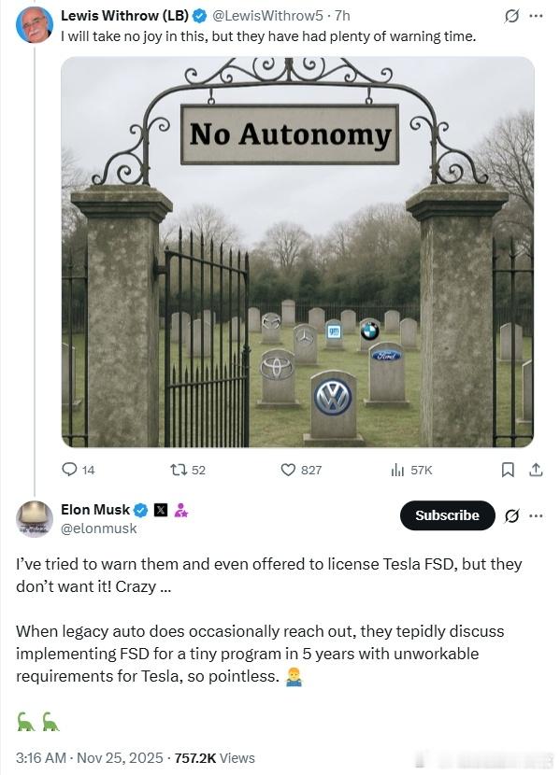Image resolution: width=560 pixels, height=775 pixels.
Task: Like the tweet with 827 likes
Action: click(x=288, y=470)
